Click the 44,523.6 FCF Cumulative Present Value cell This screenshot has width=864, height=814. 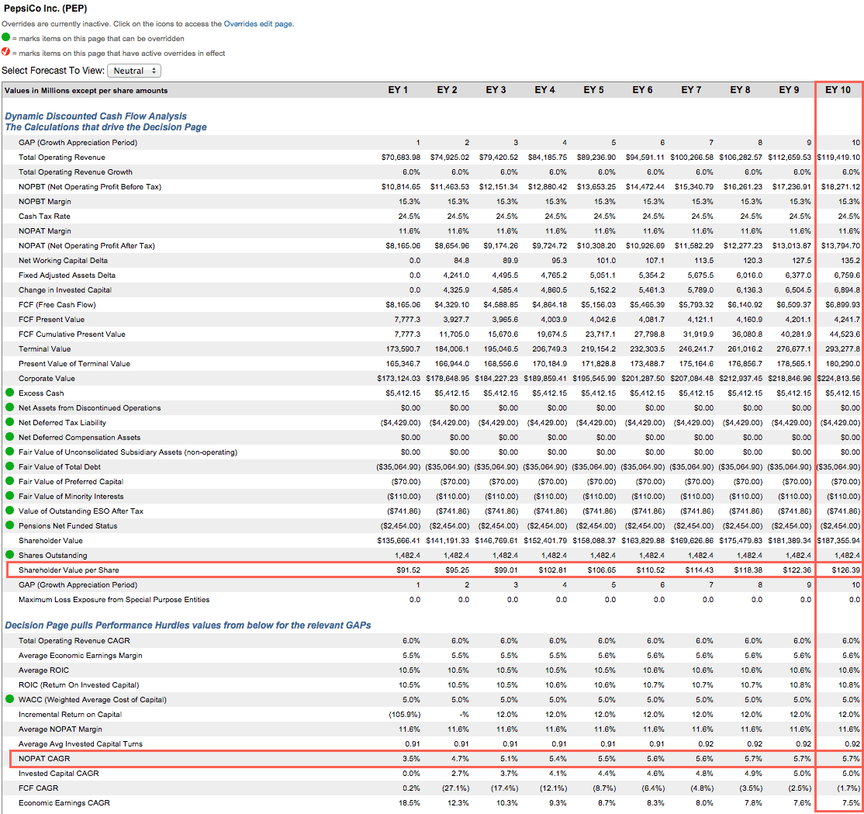coord(845,334)
